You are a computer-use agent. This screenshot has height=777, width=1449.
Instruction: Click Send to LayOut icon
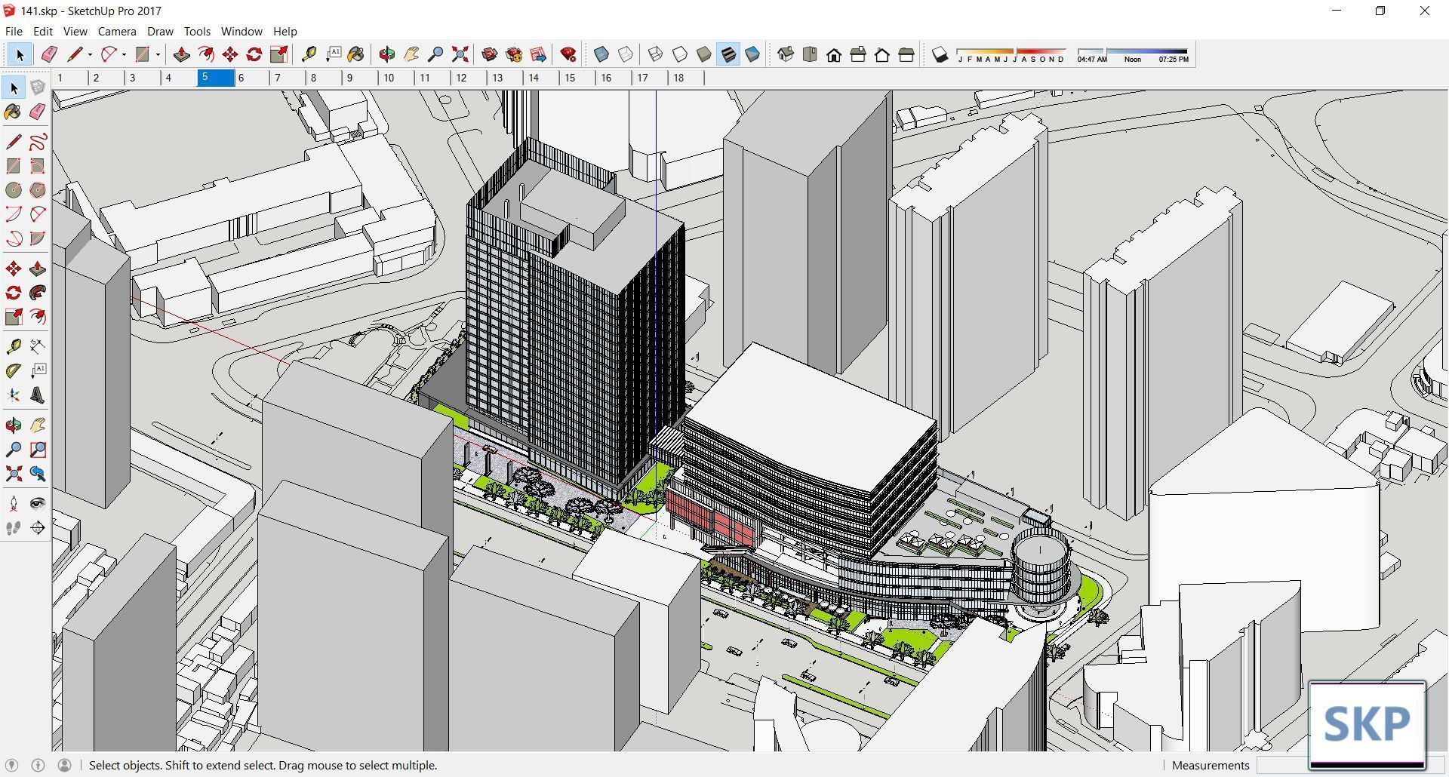click(x=538, y=54)
